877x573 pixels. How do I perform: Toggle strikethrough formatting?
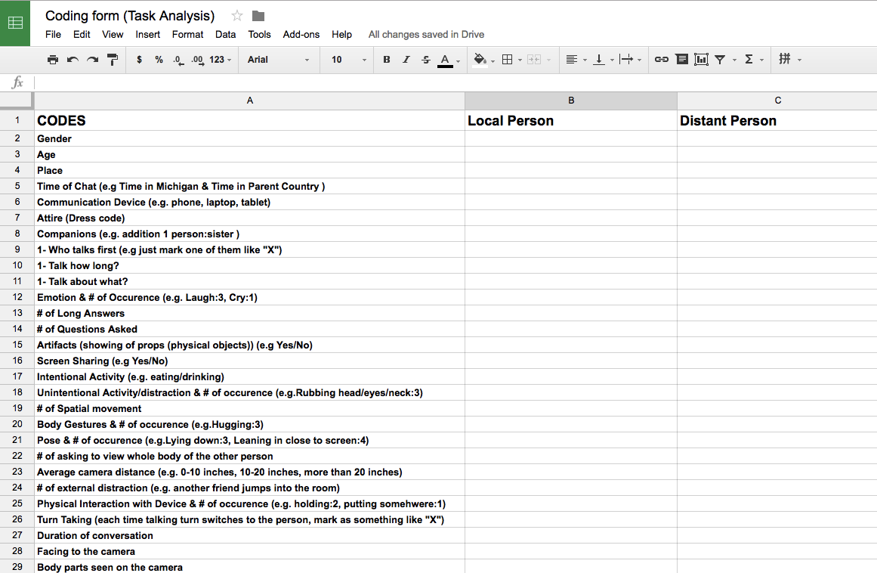[x=426, y=60]
